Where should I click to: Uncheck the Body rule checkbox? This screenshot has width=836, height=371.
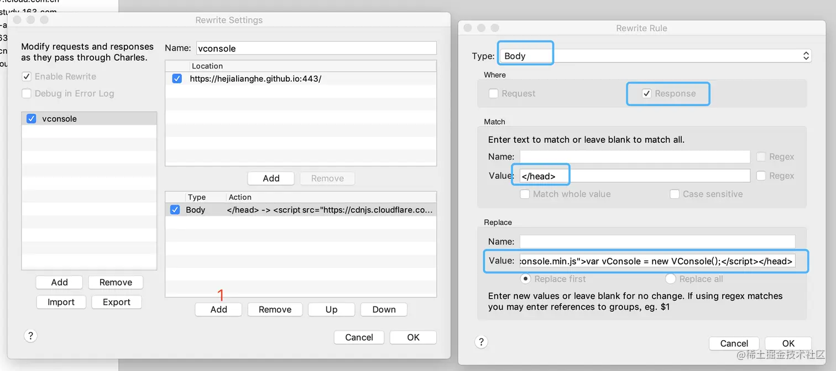[175, 210]
